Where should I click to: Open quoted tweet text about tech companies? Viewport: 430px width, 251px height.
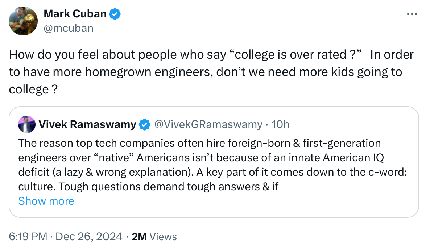pyautogui.click(x=212, y=165)
